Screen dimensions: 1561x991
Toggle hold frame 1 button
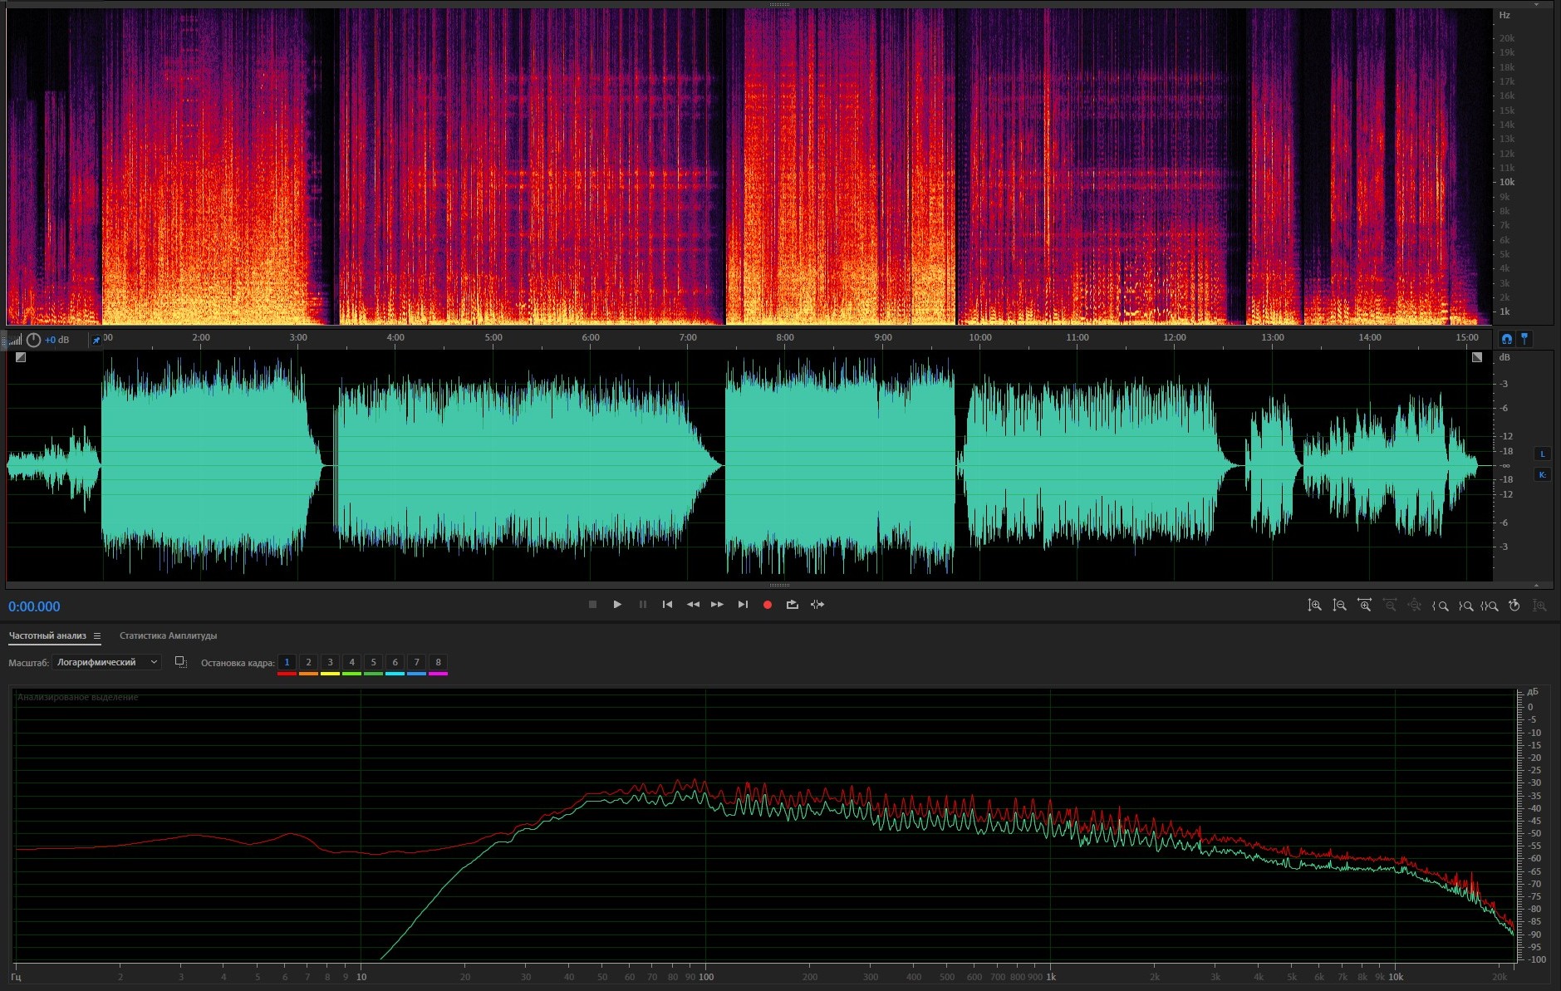287,663
